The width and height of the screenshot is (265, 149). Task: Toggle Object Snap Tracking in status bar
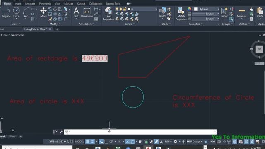tap(128, 142)
